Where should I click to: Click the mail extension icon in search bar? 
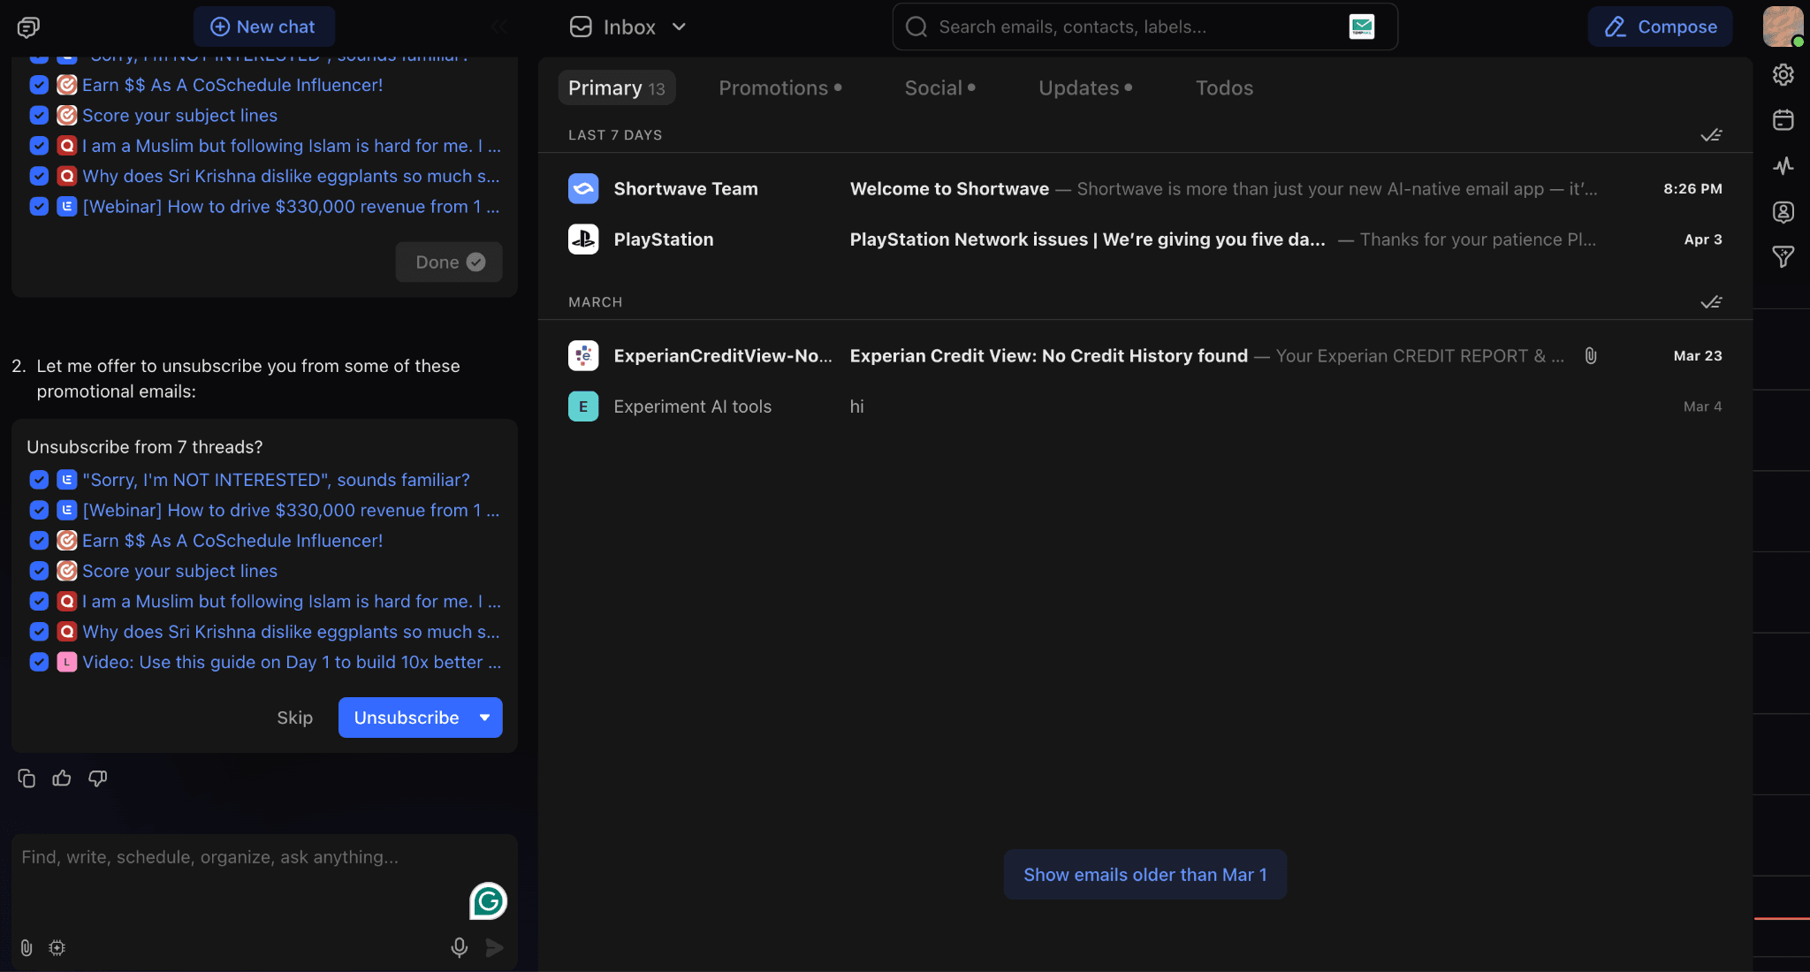click(1362, 27)
